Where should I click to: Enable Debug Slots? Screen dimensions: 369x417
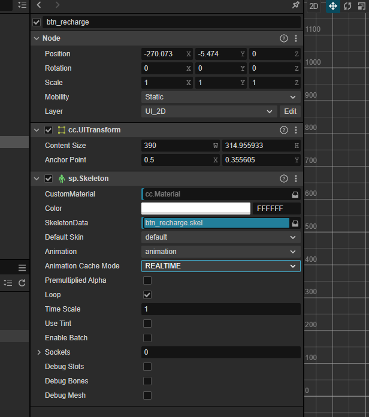147,367
